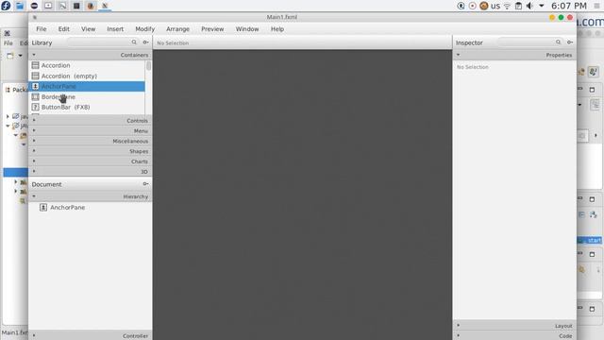
Task: Collapse the Containers section
Action: (91, 55)
